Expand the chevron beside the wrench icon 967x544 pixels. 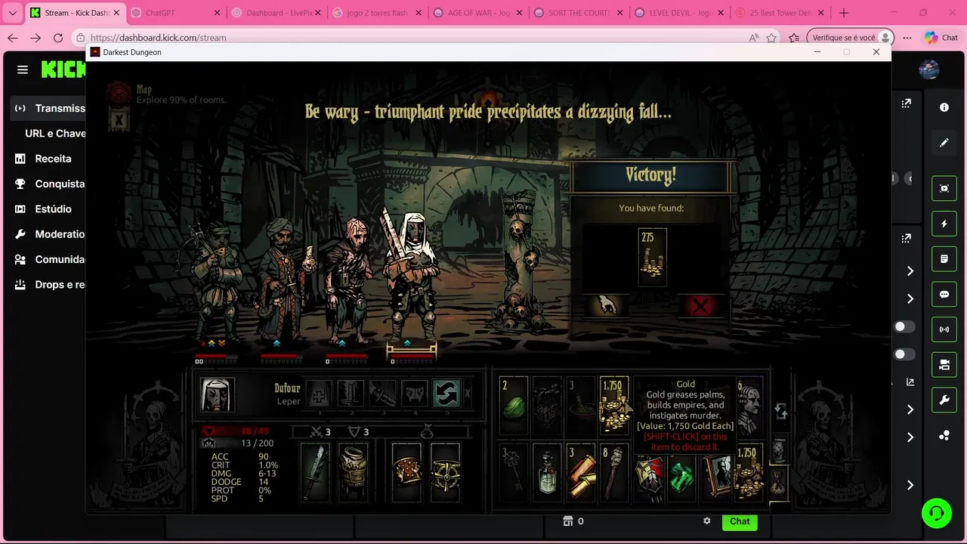(x=910, y=410)
